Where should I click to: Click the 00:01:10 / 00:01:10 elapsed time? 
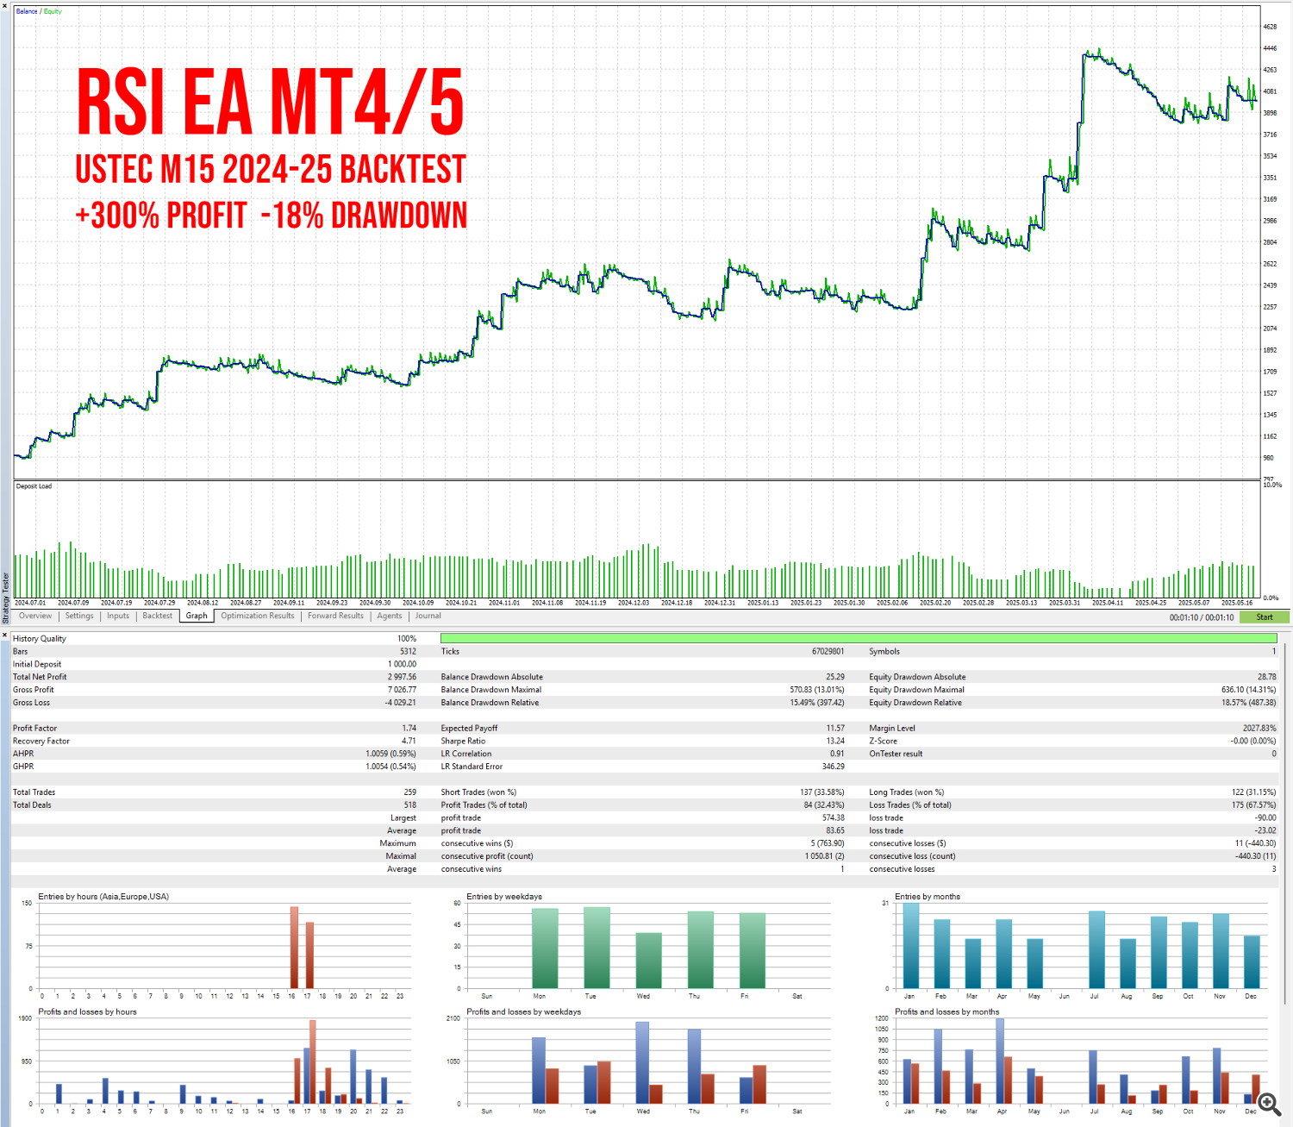(x=1202, y=617)
